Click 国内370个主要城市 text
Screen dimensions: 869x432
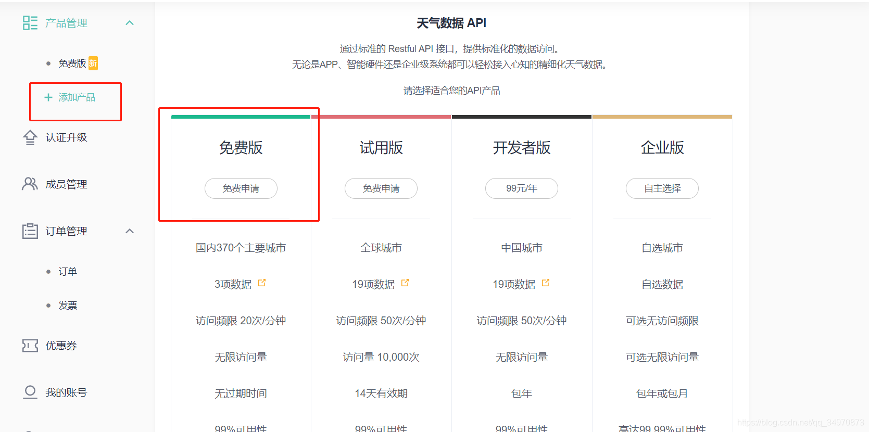pyautogui.click(x=241, y=248)
